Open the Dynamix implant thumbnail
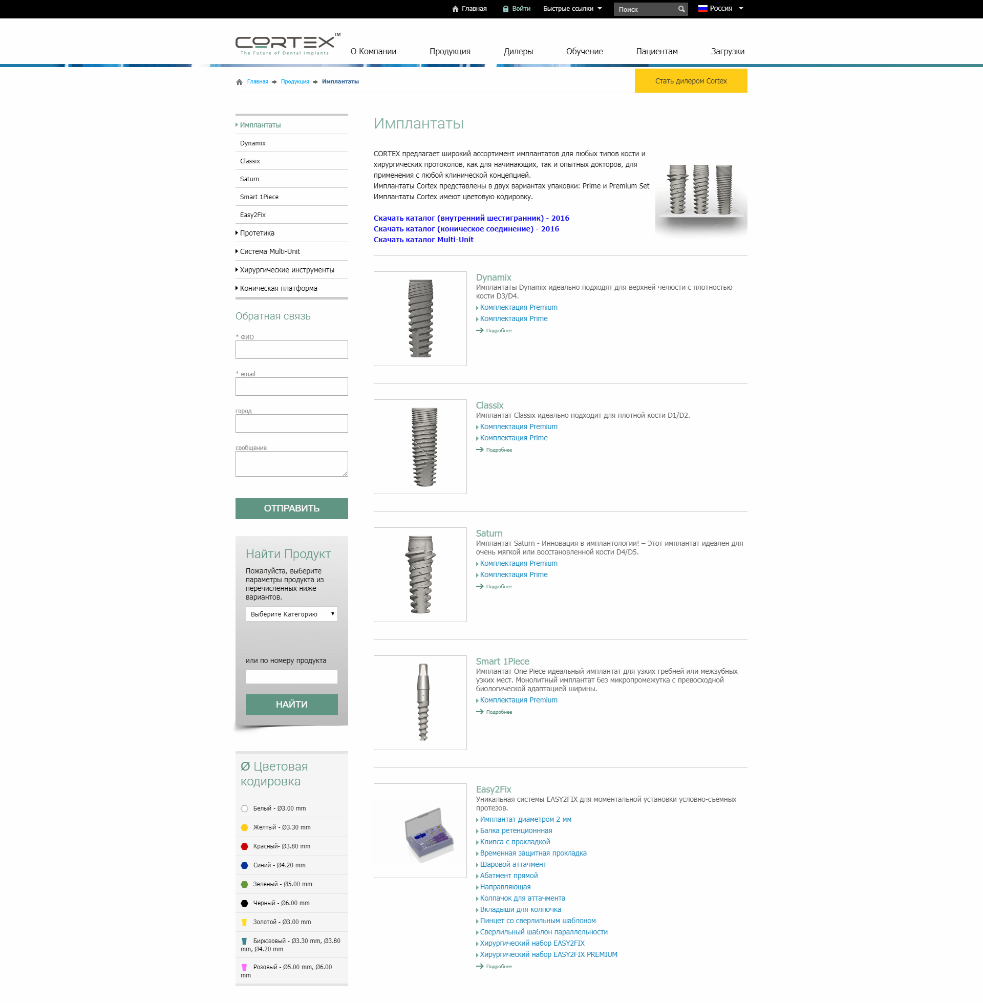Image resolution: width=983 pixels, height=1003 pixels. [x=420, y=318]
